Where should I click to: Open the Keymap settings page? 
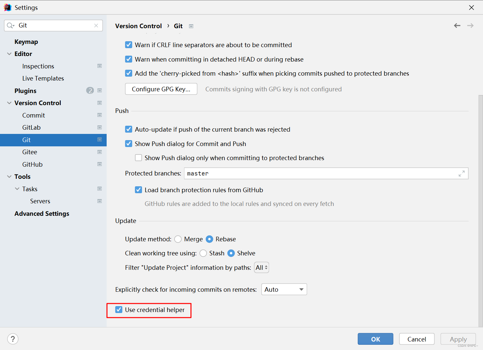pyautogui.click(x=26, y=42)
